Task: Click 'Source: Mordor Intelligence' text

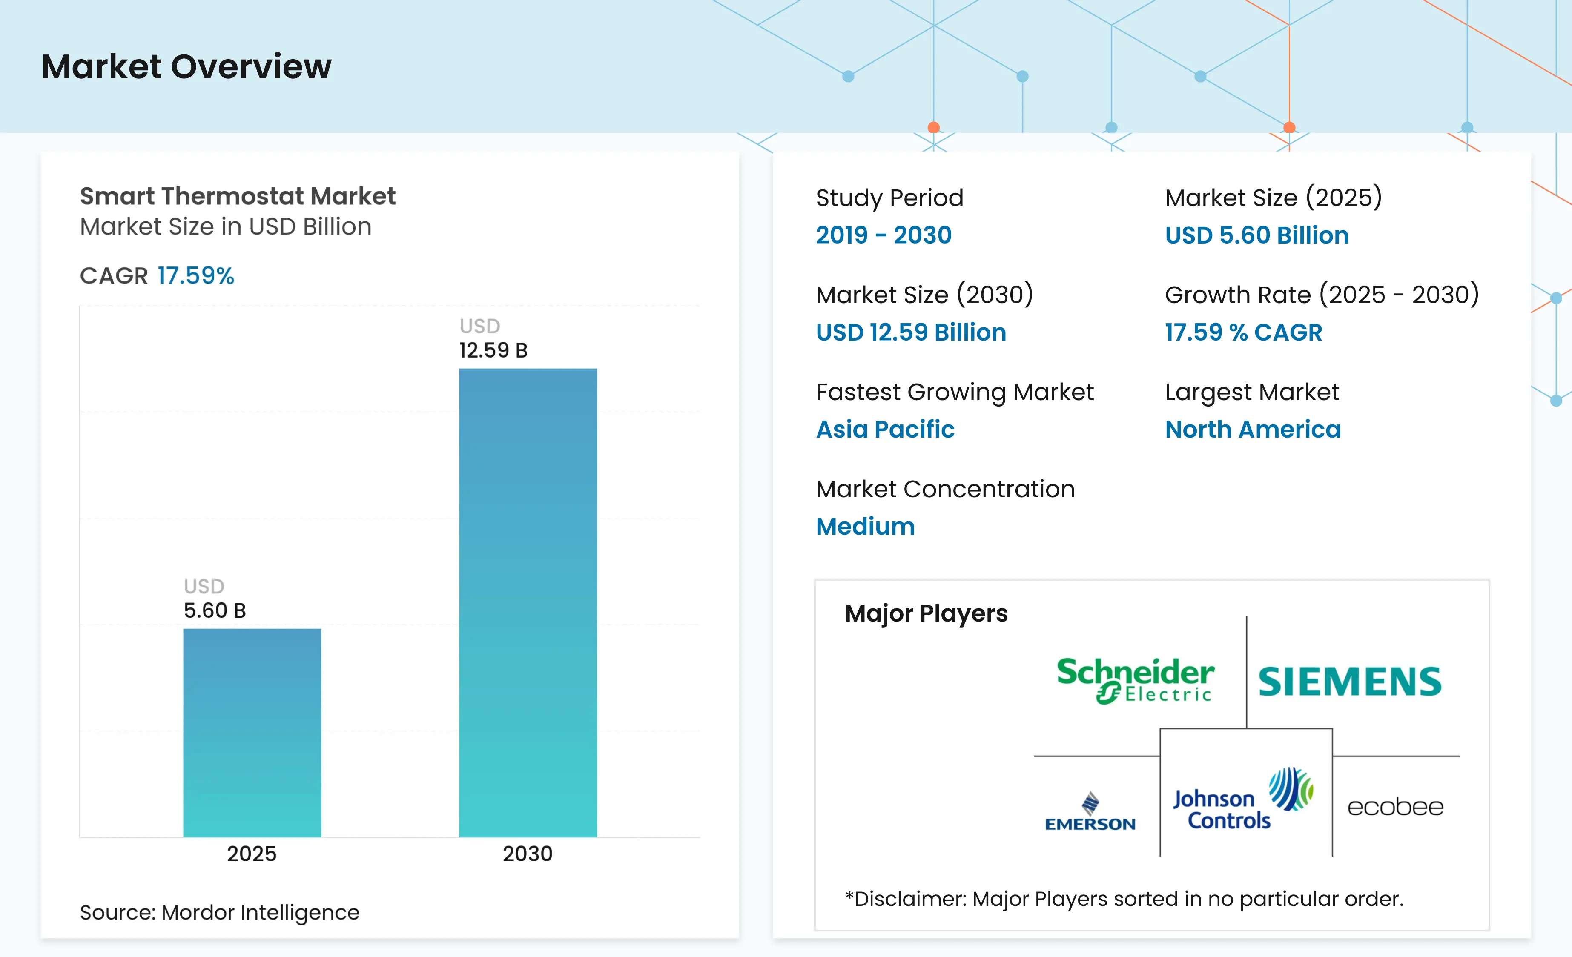Action: [219, 912]
